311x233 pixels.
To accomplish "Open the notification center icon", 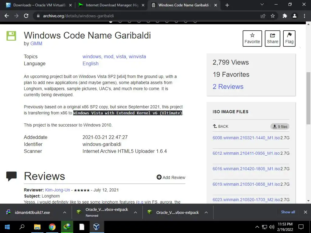I will [301, 227].
